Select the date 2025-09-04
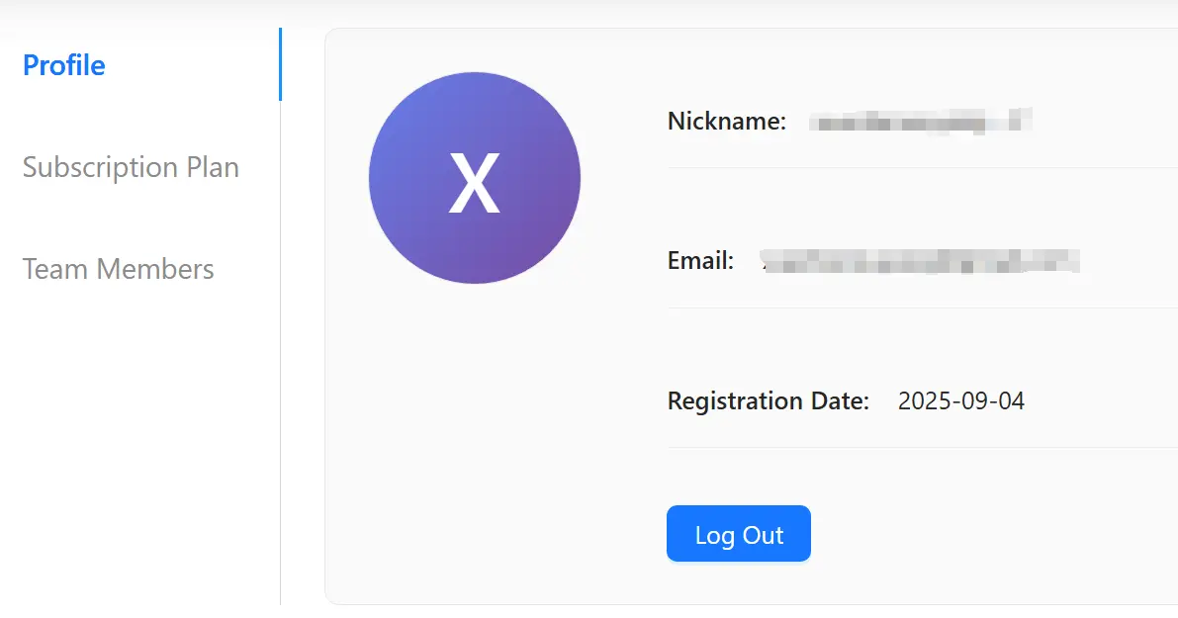Image resolution: width=1178 pixels, height=618 pixels. [x=962, y=400]
